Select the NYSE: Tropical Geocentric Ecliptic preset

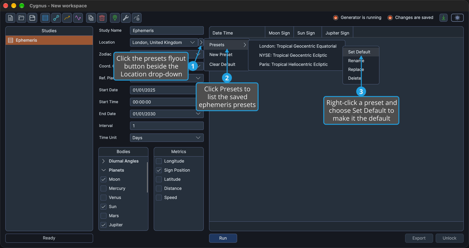(x=293, y=55)
